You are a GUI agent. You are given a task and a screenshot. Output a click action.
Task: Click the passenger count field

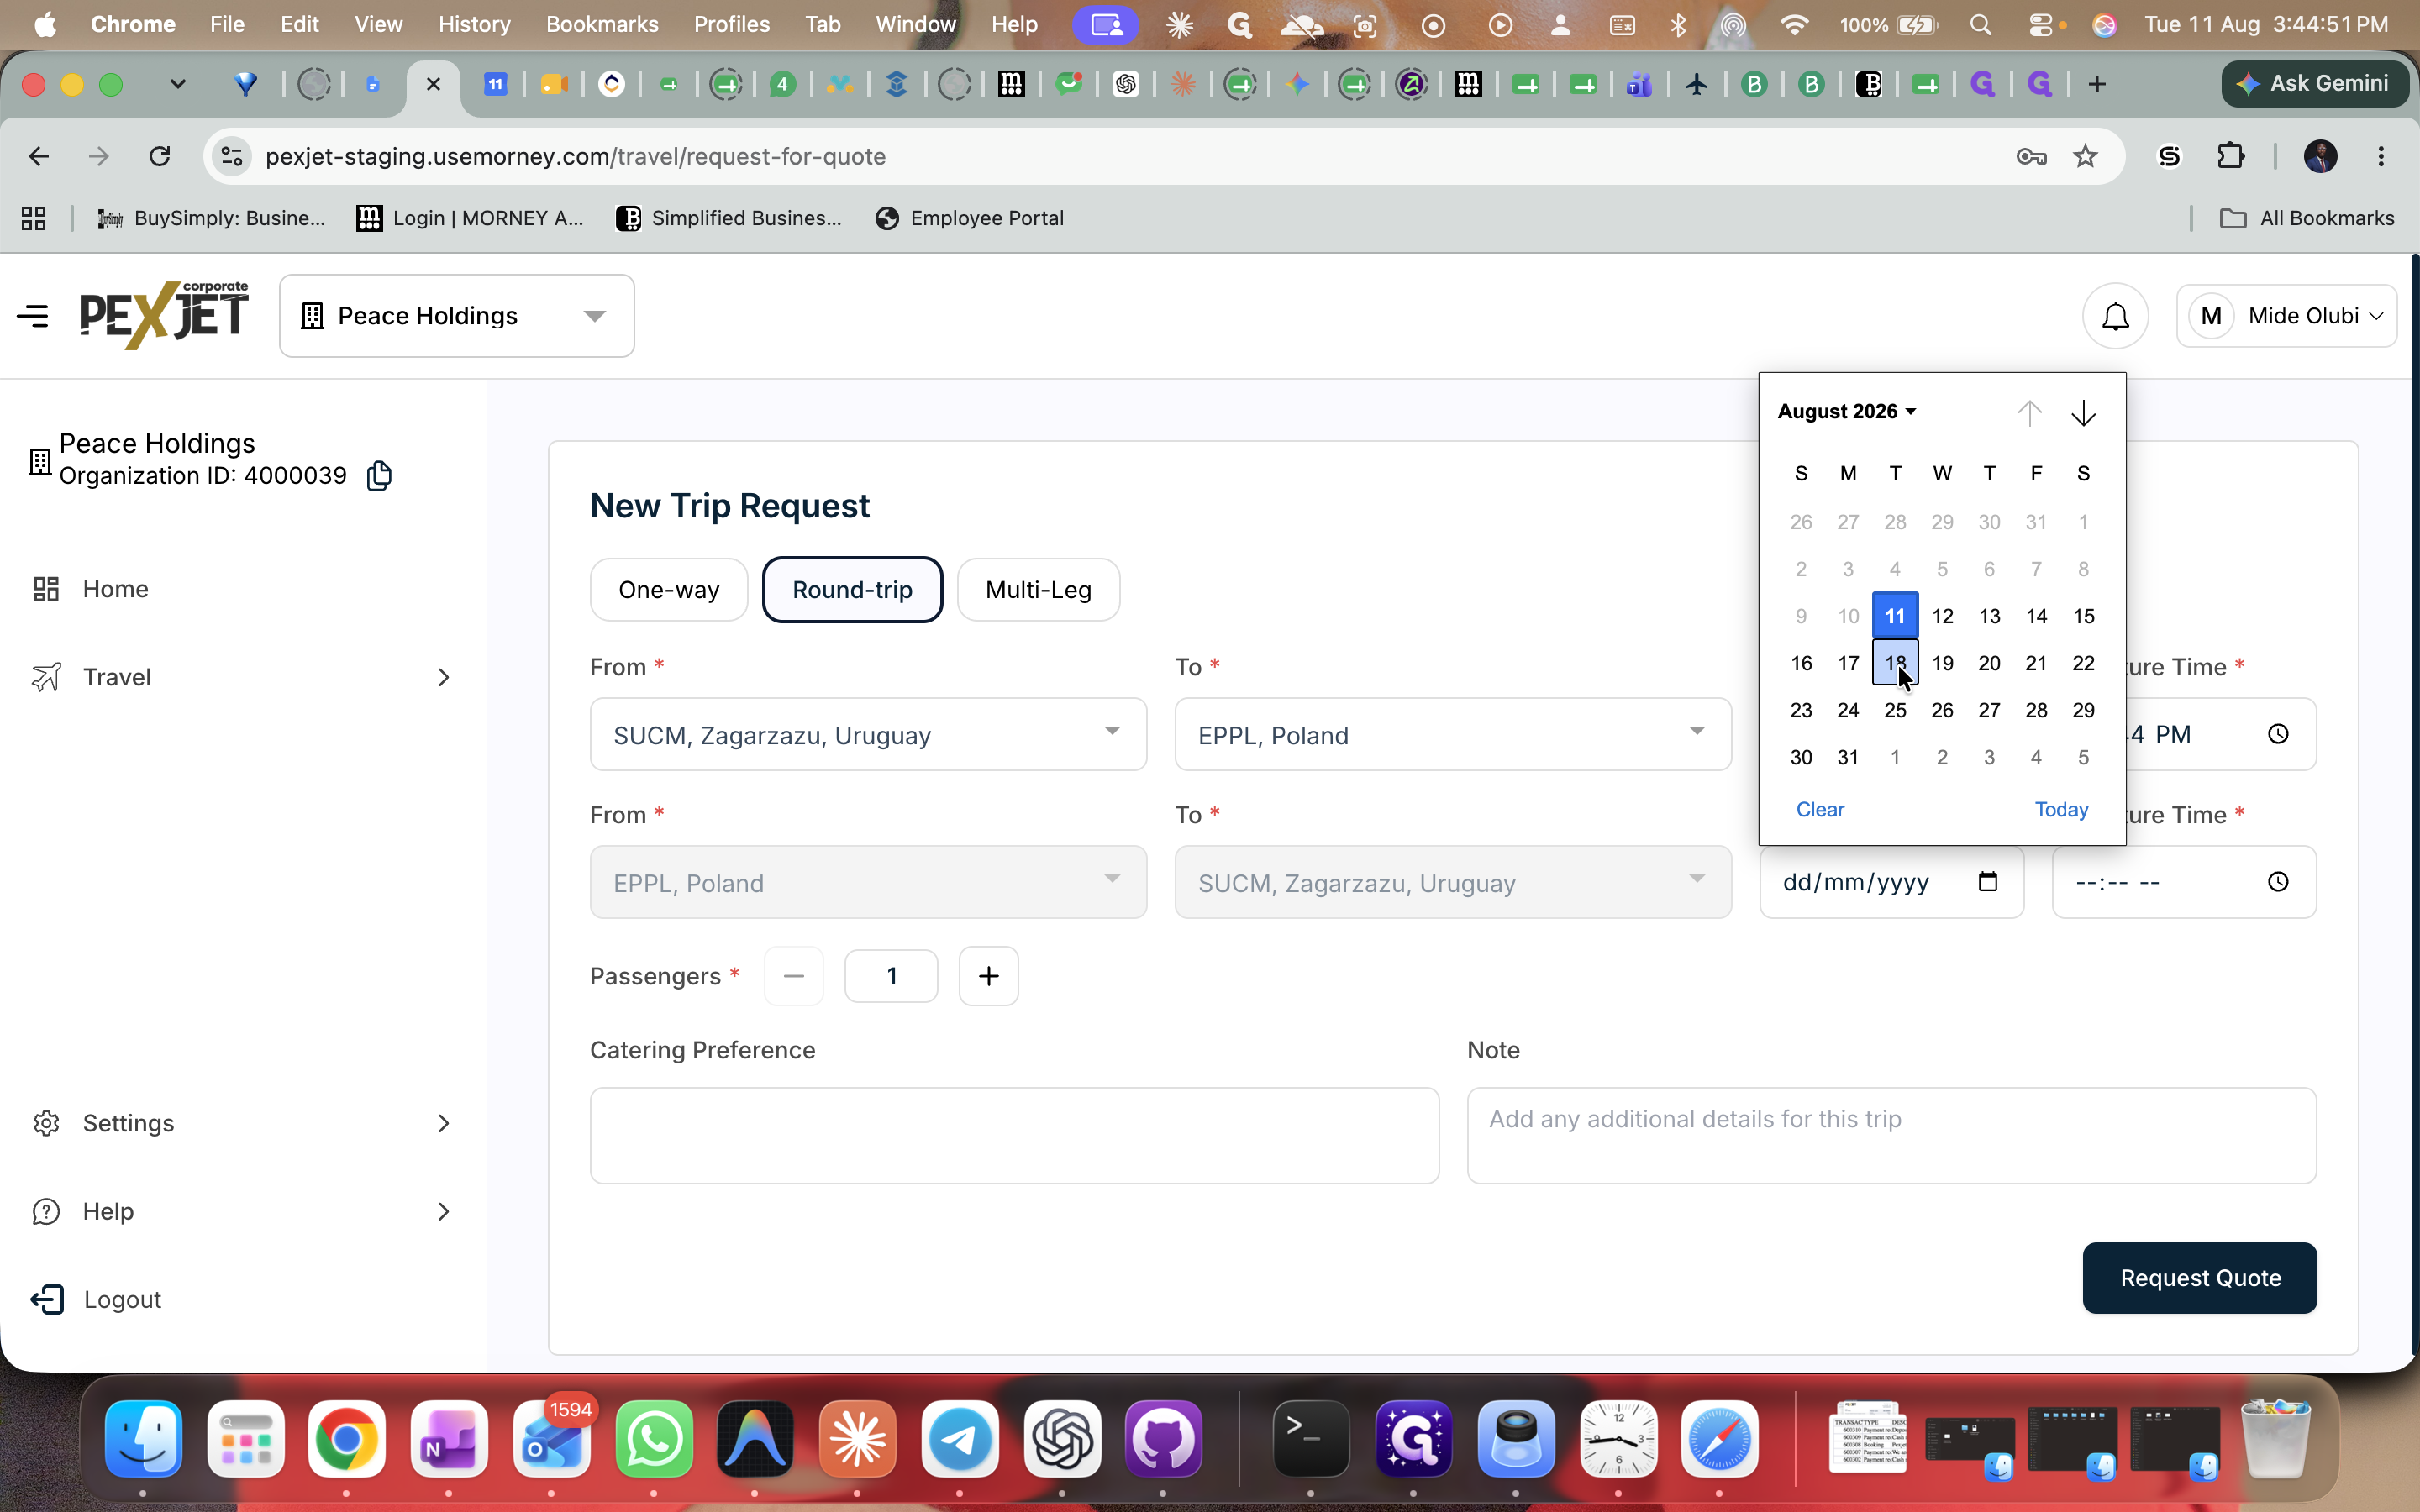(x=891, y=976)
